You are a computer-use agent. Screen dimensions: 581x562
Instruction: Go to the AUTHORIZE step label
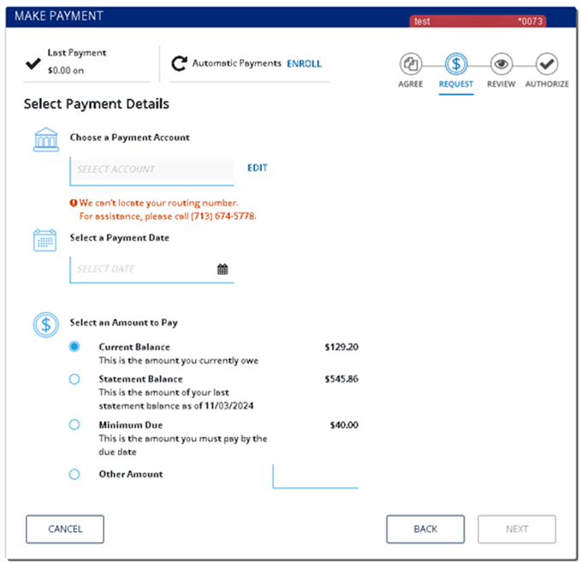pyautogui.click(x=547, y=84)
